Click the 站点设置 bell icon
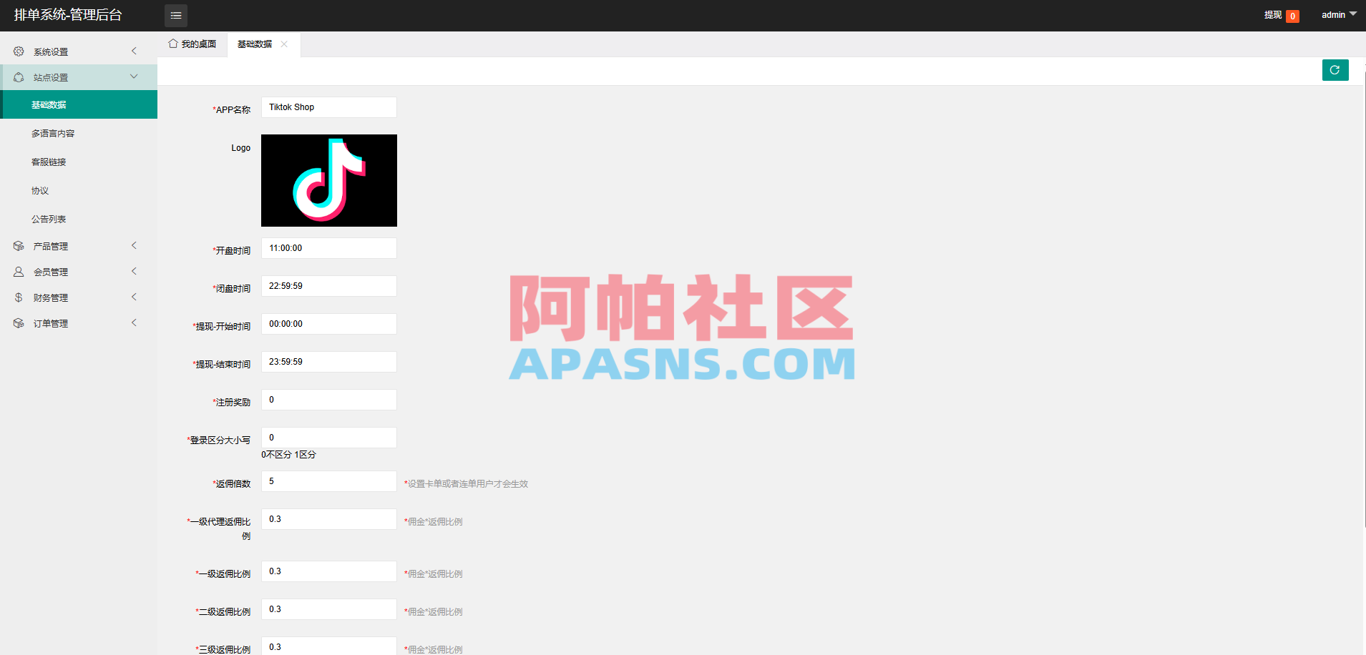1366x655 pixels. click(x=18, y=77)
